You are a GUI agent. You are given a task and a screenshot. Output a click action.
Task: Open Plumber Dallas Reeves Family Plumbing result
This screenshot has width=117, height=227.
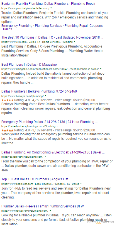point(43,206)
